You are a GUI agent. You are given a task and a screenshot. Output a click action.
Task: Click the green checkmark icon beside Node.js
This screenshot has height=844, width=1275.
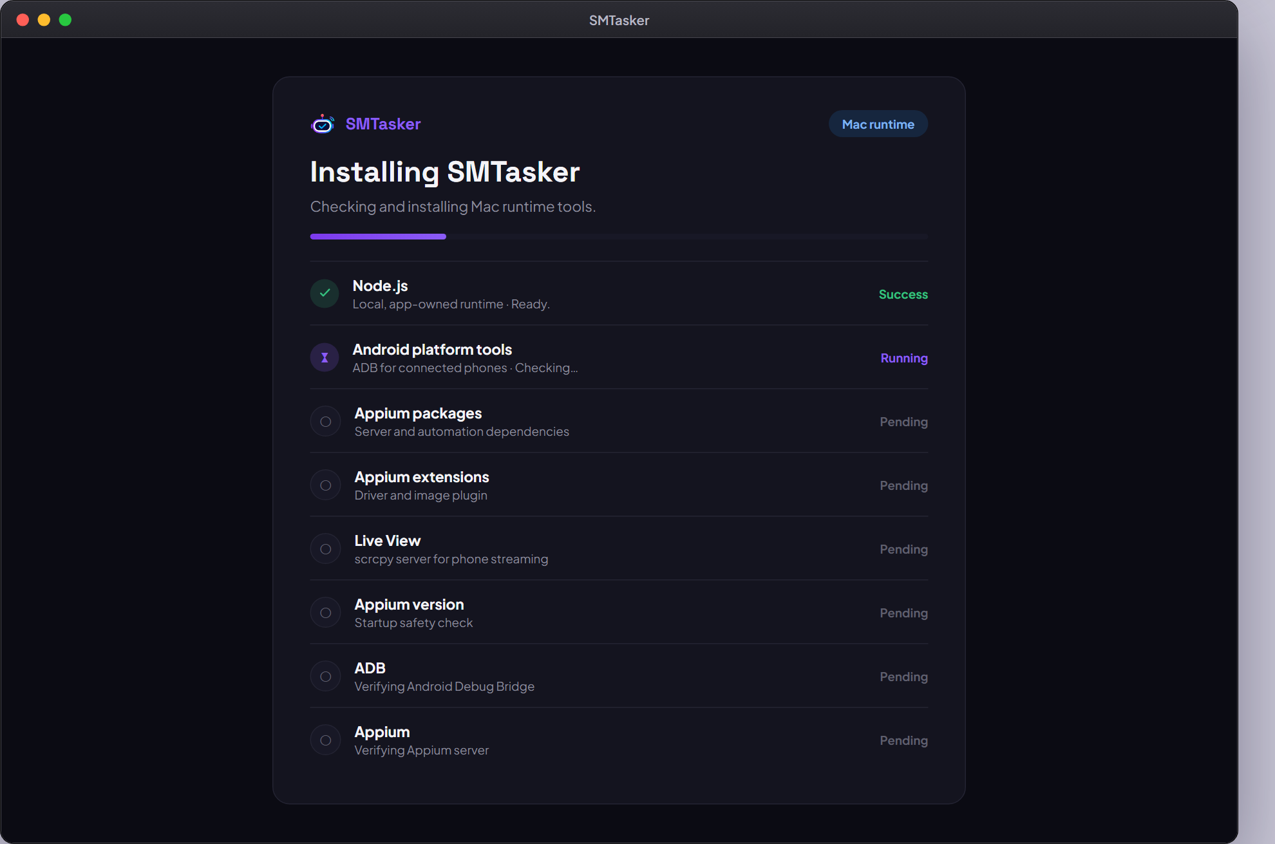(x=325, y=294)
